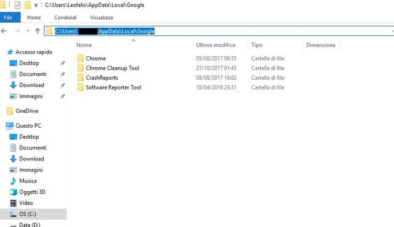Open pinned Download under Accesso rapido
394x227 pixels.
(x=31, y=85)
